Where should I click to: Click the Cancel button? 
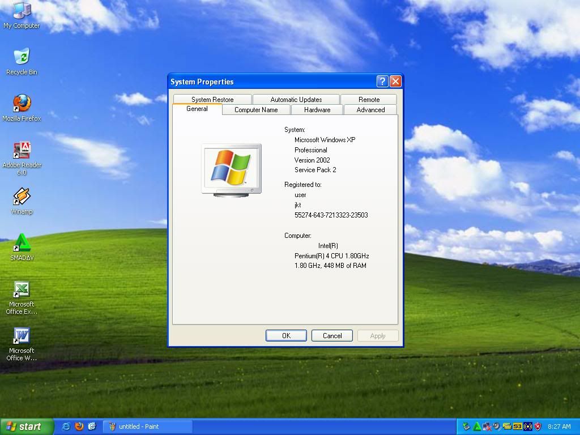tap(332, 335)
